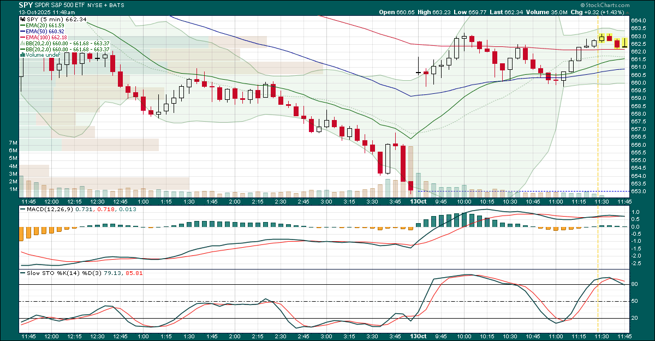The height and width of the screenshot is (341, 655).
Task: Click the volume bars icon beside 'Volume undef'
Action: coord(22,55)
